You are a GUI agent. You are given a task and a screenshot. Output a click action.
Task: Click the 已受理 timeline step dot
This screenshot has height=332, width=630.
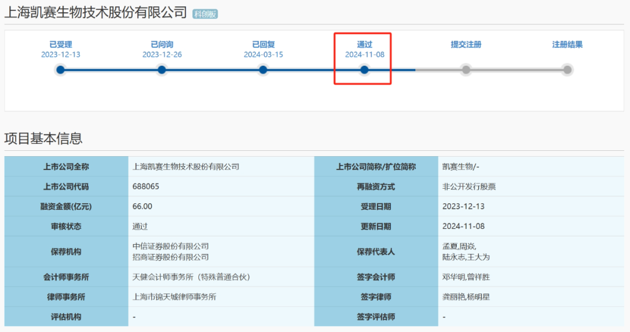[61, 70]
